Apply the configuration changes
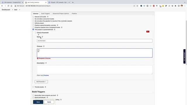This screenshot has height=105, width=187. 49,102
